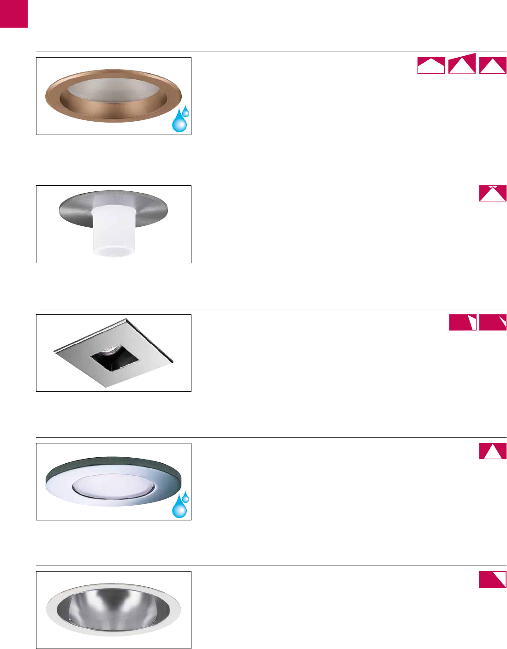
Task: Click the wide flood beam distribution icon
Action: (x=431, y=65)
